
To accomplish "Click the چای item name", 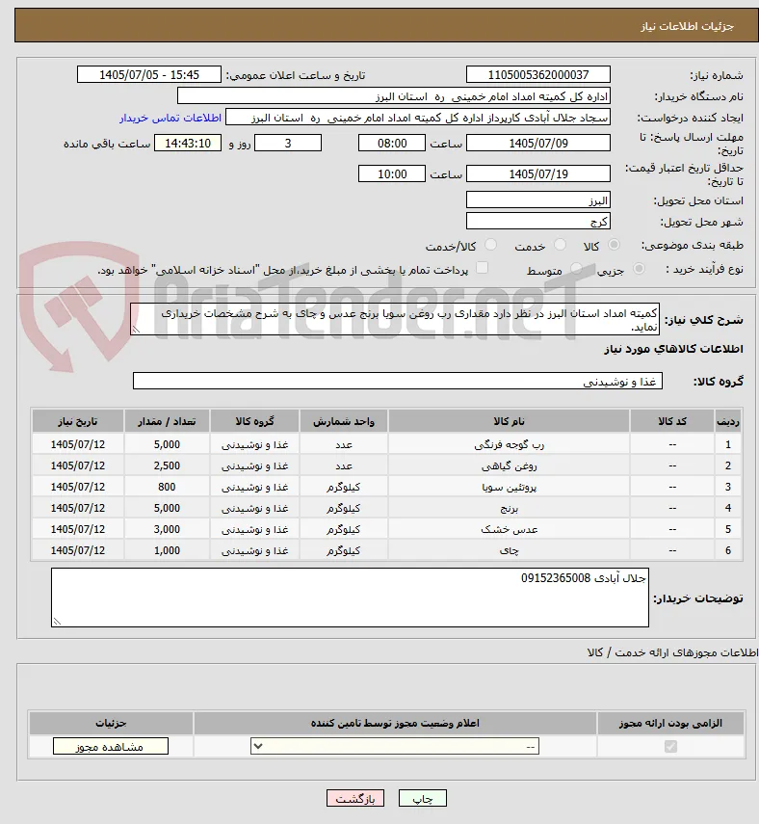I will coord(509,550).
